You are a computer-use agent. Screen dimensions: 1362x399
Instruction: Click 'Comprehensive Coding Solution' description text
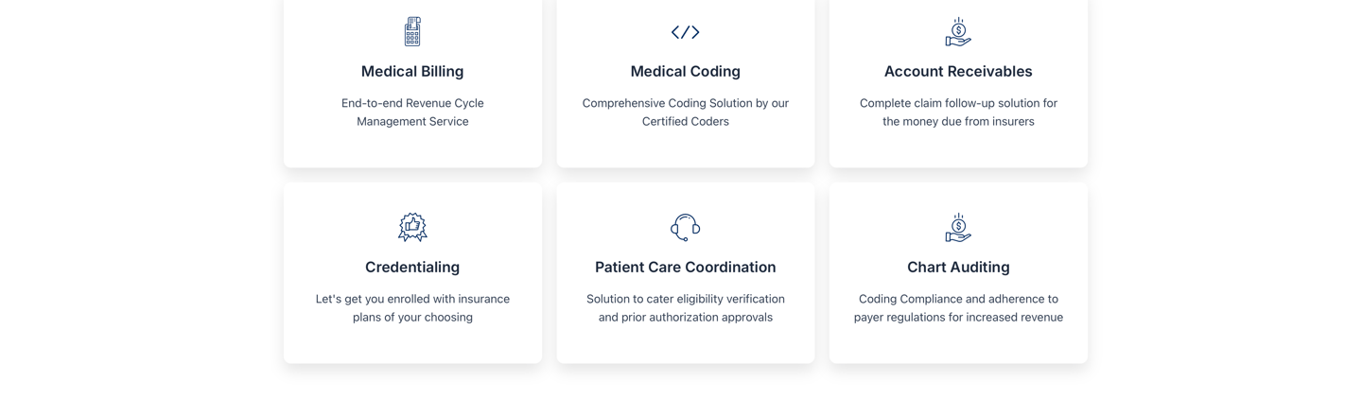[x=686, y=113]
